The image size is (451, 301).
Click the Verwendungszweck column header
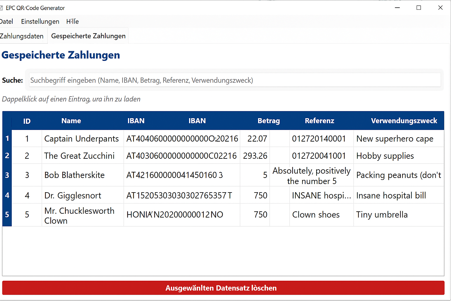pos(404,121)
